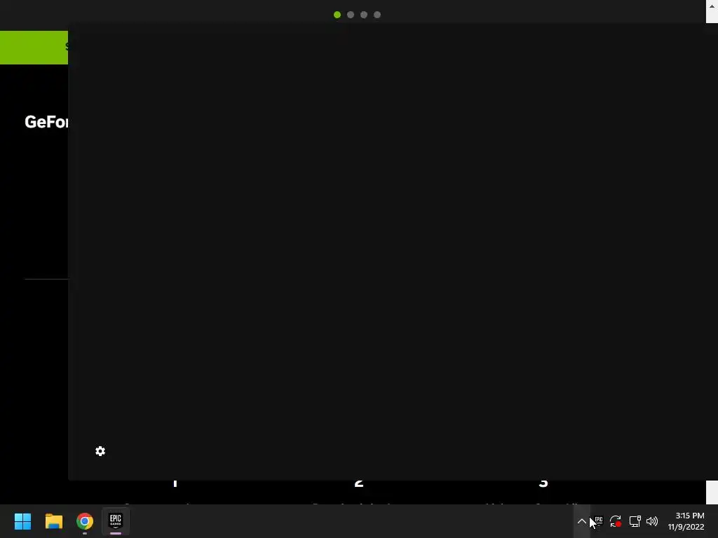Open the Epic Games Launcher taskbar button
The image size is (718, 538).
click(x=116, y=521)
